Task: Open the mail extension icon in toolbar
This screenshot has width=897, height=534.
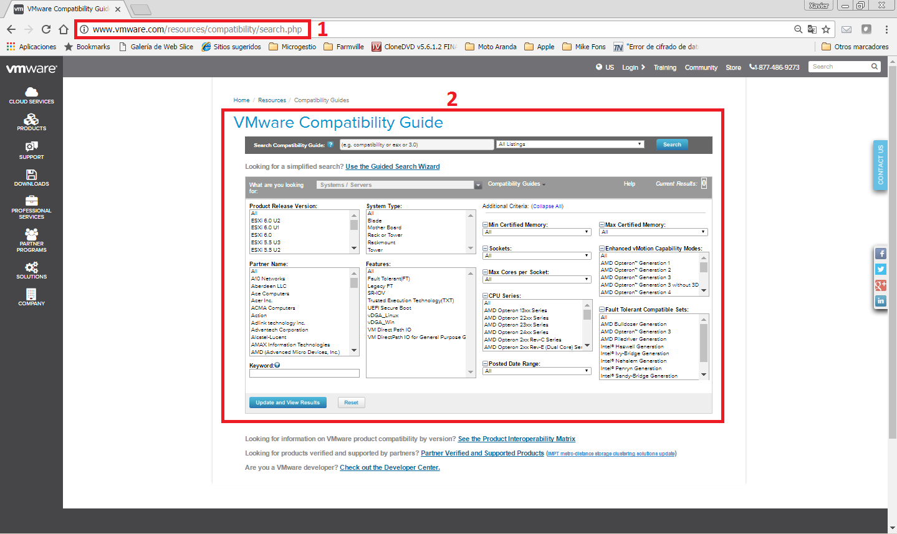Action: [847, 29]
